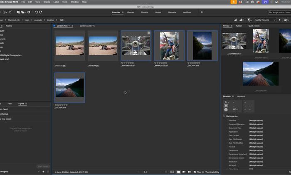The height and width of the screenshot is (175, 291).
Task: Open the filter by rating funnel menu
Action: [x=249, y=20]
